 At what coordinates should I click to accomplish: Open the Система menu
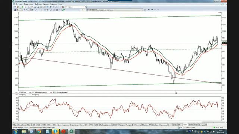[x=19, y=4]
